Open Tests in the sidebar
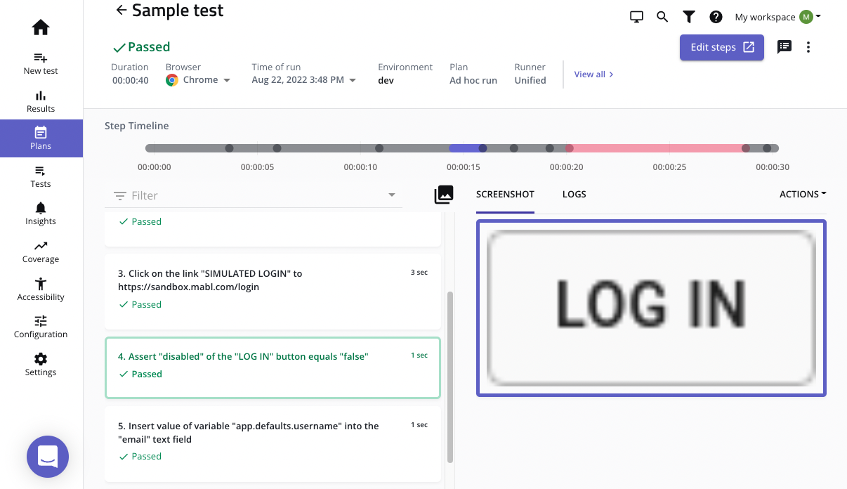The height and width of the screenshot is (489, 847). pyautogui.click(x=41, y=176)
